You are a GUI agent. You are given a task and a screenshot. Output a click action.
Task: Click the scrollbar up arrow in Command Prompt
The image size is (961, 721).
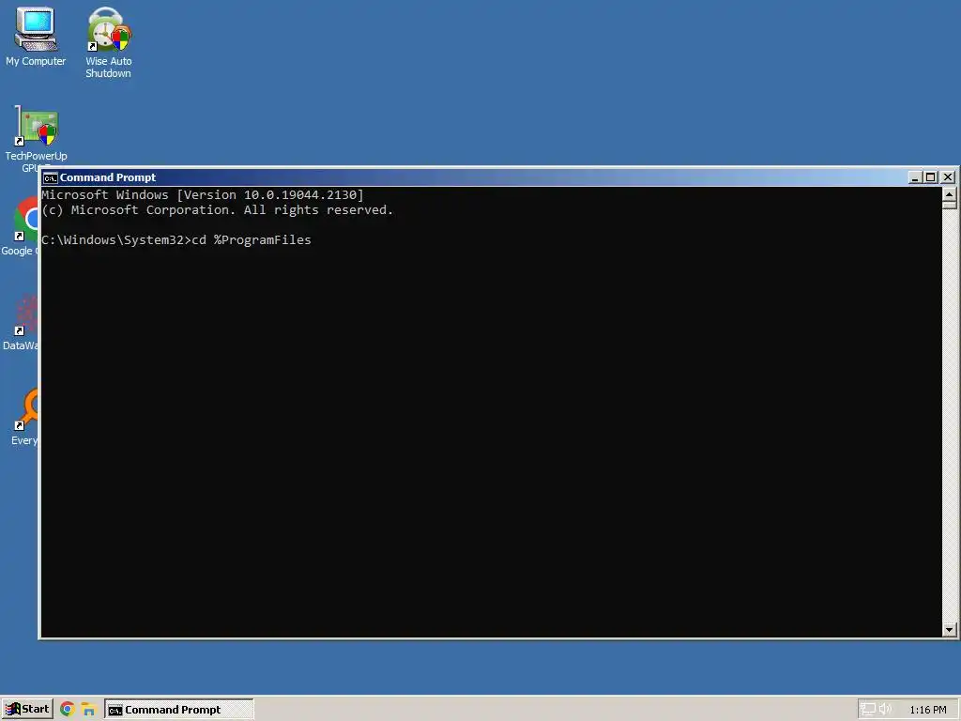(x=950, y=194)
